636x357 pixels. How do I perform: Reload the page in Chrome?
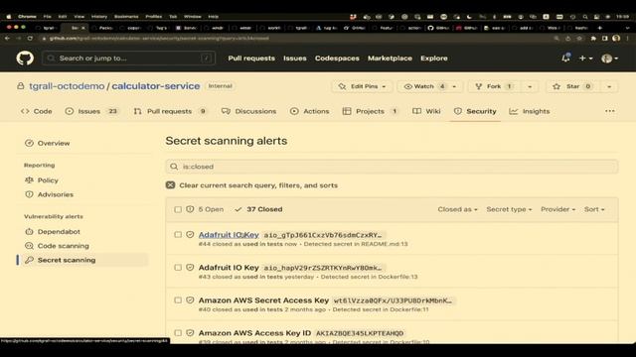pos(30,38)
